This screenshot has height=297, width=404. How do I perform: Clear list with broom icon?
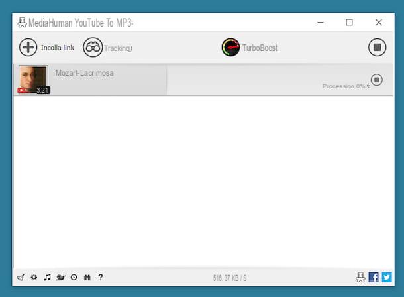21,277
